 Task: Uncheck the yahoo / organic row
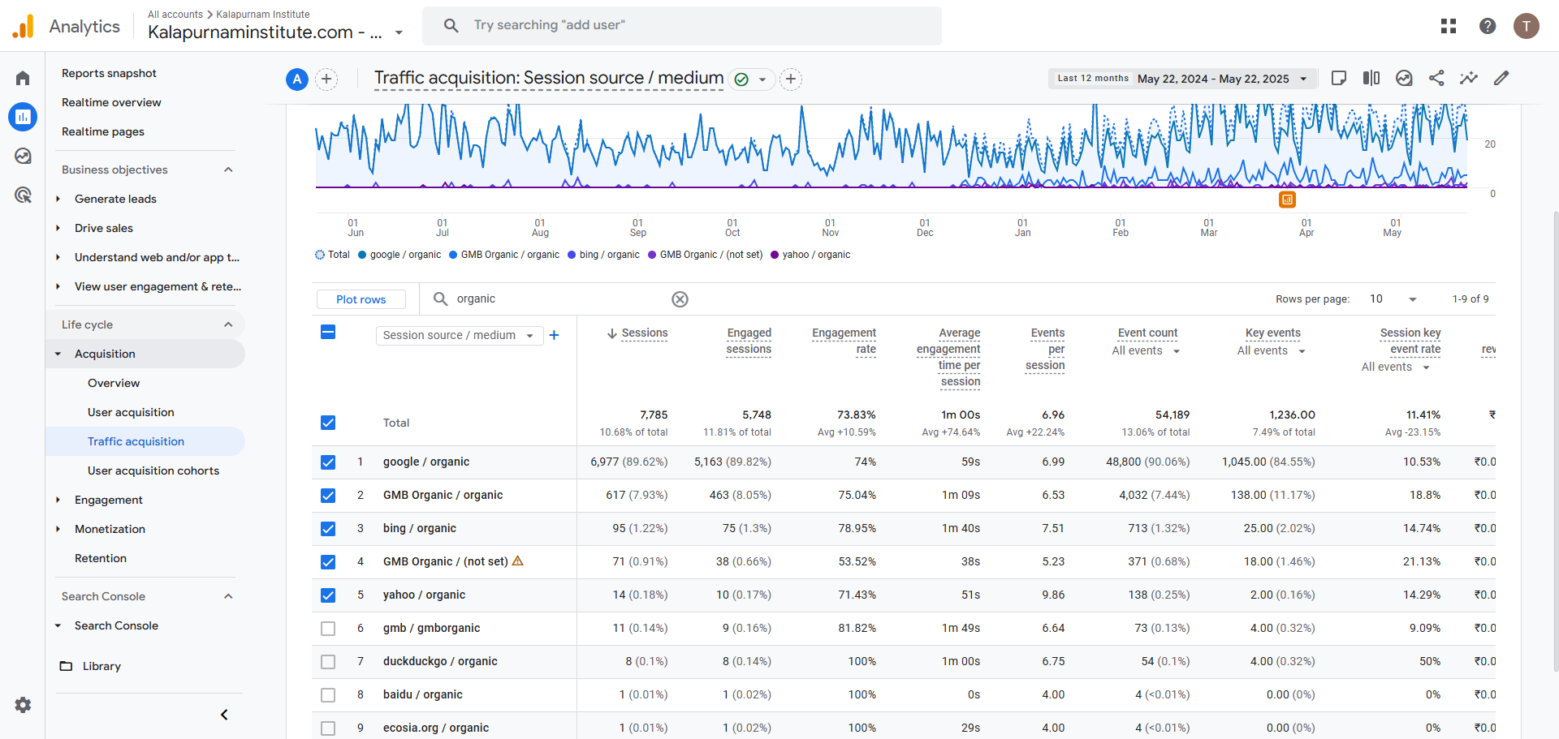click(x=328, y=595)
